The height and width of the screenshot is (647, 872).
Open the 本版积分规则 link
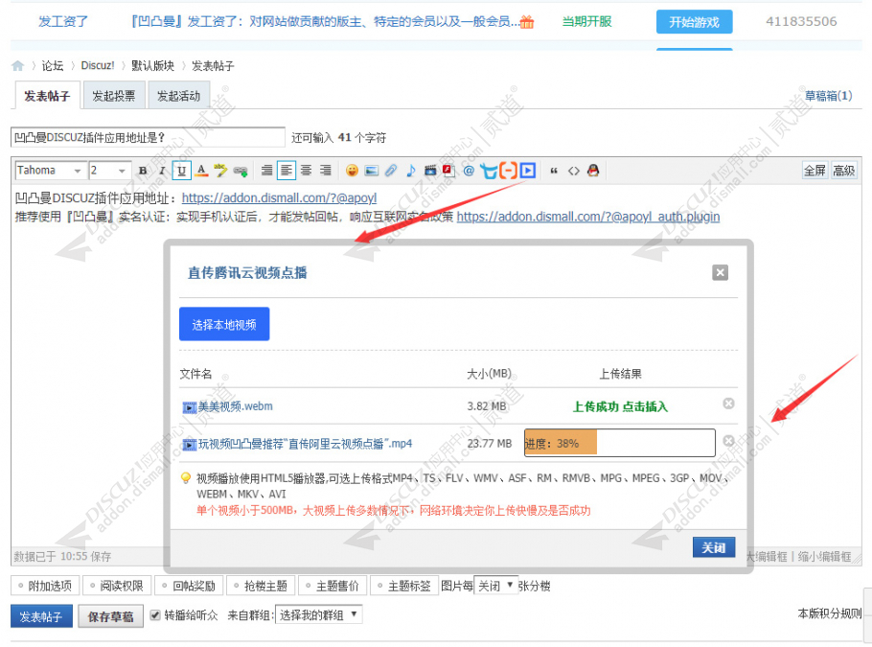[829, 613]
